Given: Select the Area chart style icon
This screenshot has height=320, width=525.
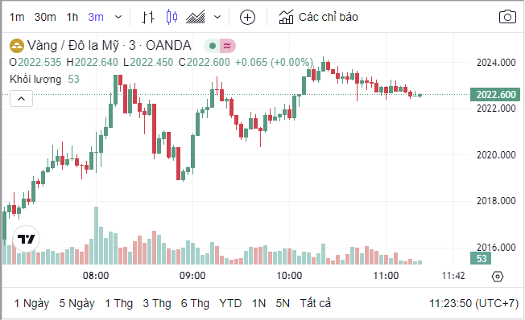Looking at the screenshot, I should (x=195, y=17).
